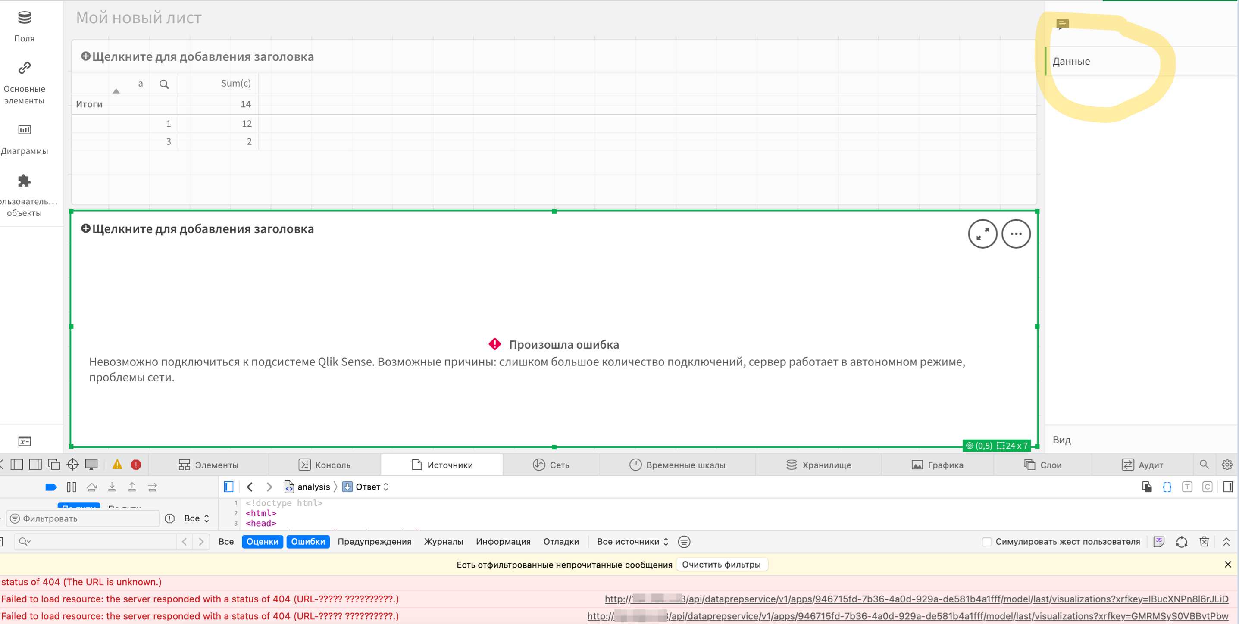Click the search icon in column a
The width and height of the screenshot is (1239, 624).
[x=164, y=84]
